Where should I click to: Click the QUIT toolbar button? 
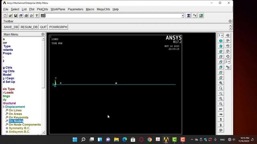click(43, 27)
